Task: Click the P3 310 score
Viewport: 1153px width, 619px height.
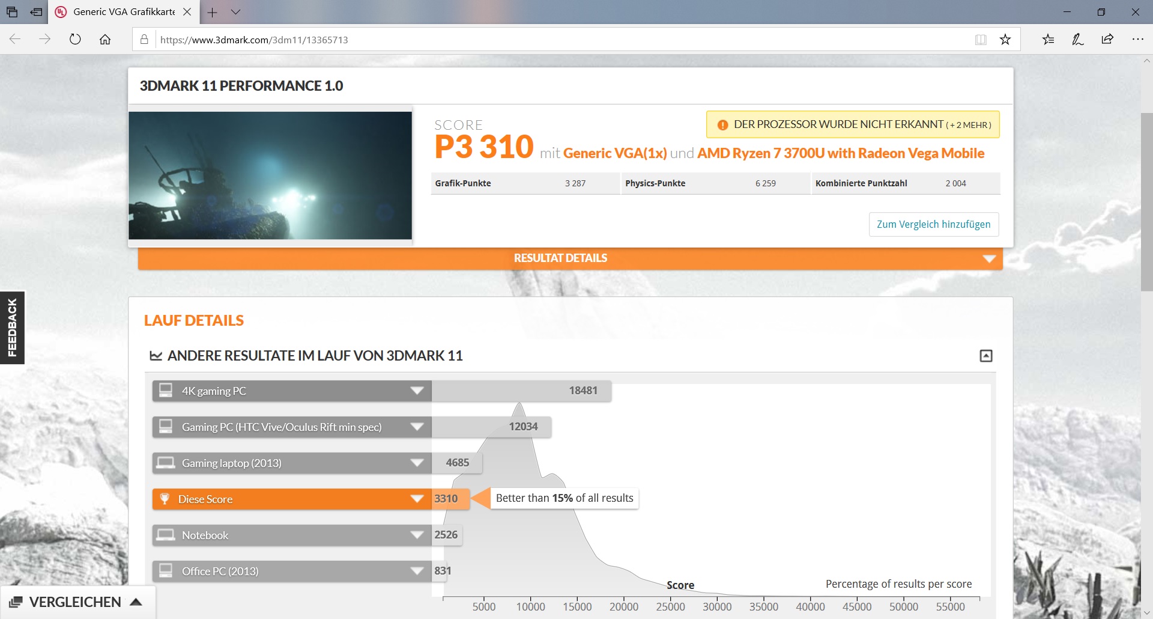Action: point(484,147)
